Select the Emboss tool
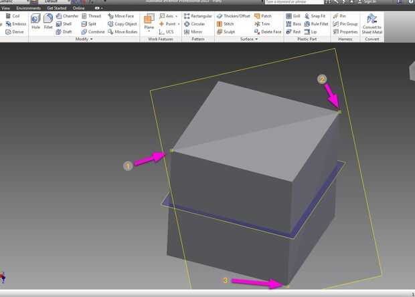415x297 pixels. tap(16, 24)
